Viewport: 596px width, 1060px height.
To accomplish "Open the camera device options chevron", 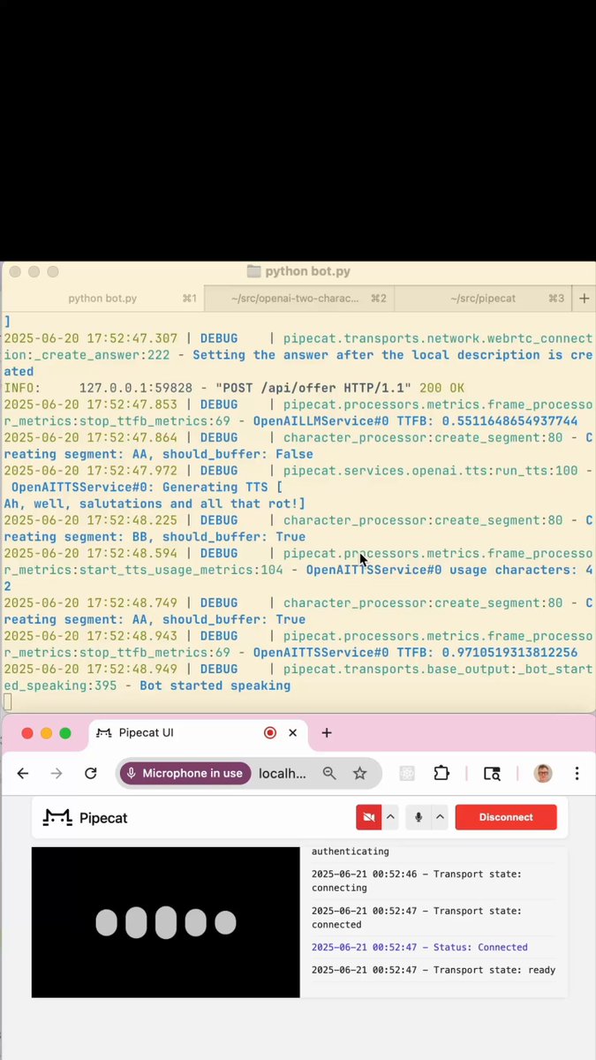I will pyautogui.click(x=390, y=817).
